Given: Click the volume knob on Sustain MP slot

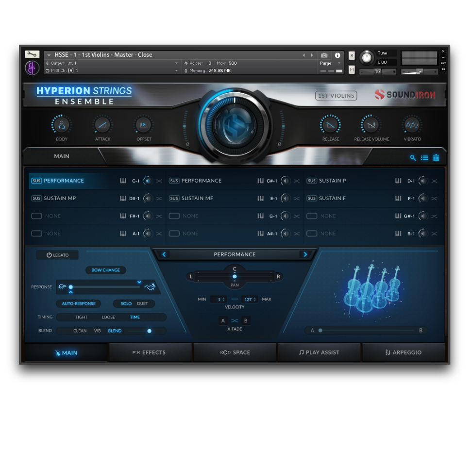Looking at the screenshot, I should (x=148, y=198).
